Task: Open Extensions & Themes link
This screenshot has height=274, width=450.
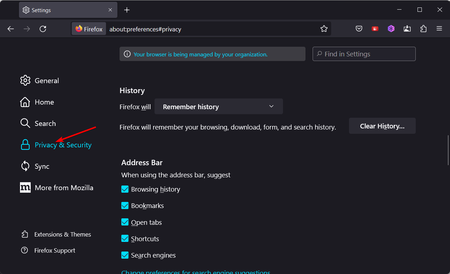Action: (x=56, y=234)
